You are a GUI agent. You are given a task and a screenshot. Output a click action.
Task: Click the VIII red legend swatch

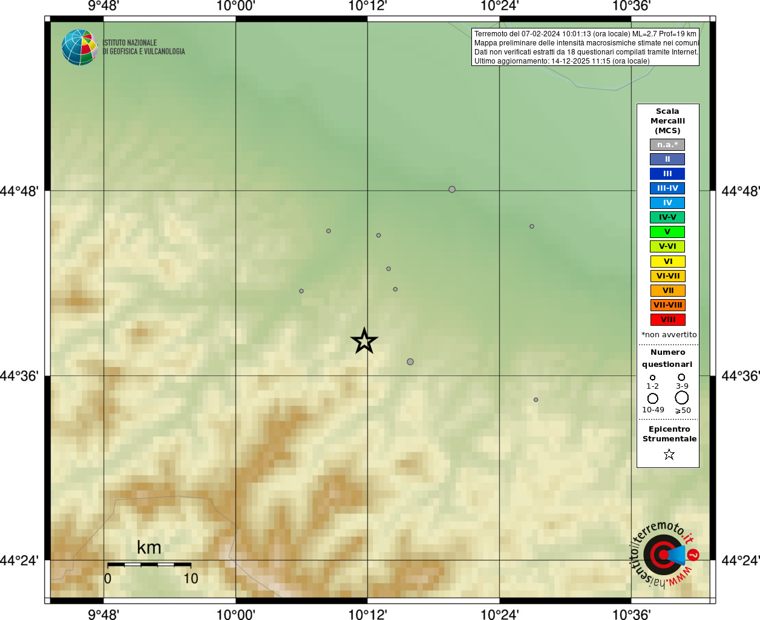[667, 320]
